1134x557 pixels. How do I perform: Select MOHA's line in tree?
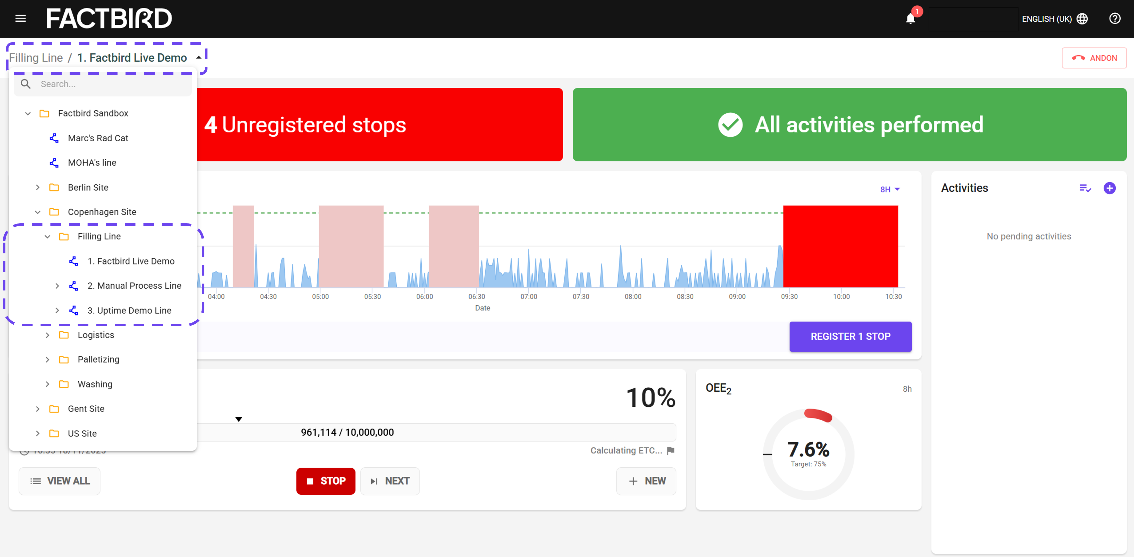[x=91, y=163]
